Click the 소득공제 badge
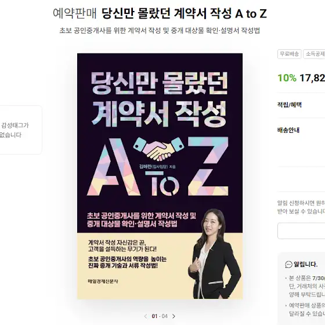 314,54
